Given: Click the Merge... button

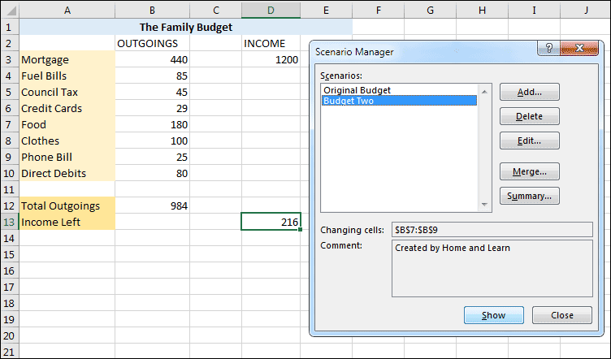Looking at the screenshot, I should [x=529, y=171].
